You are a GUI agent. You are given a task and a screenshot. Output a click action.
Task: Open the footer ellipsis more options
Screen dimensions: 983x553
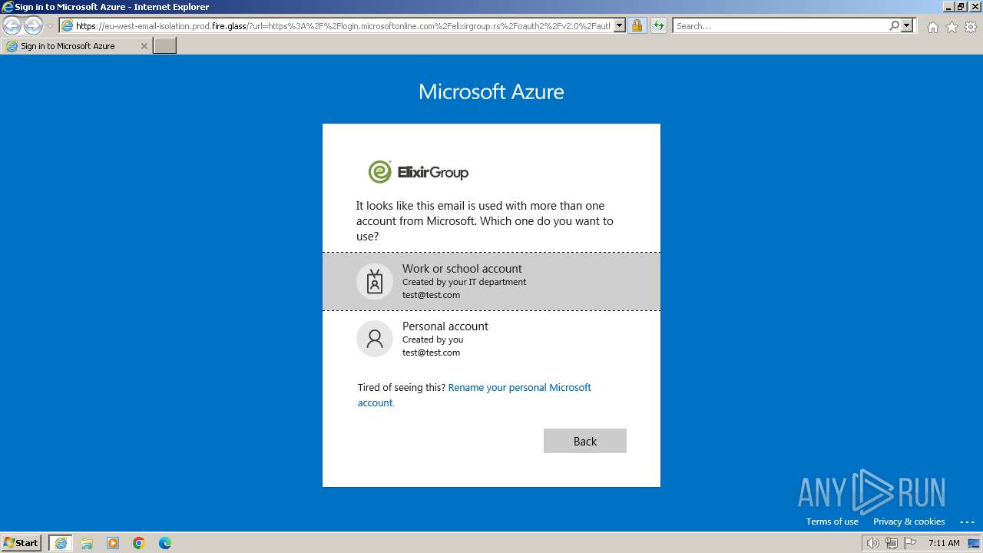967,522
